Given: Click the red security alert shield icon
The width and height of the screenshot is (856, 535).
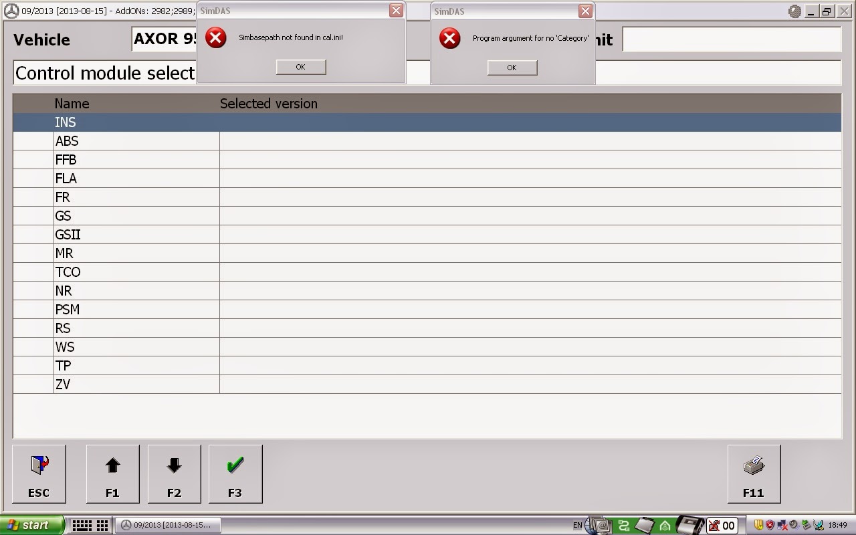Looking at the screenshot, I should point(770,525).
